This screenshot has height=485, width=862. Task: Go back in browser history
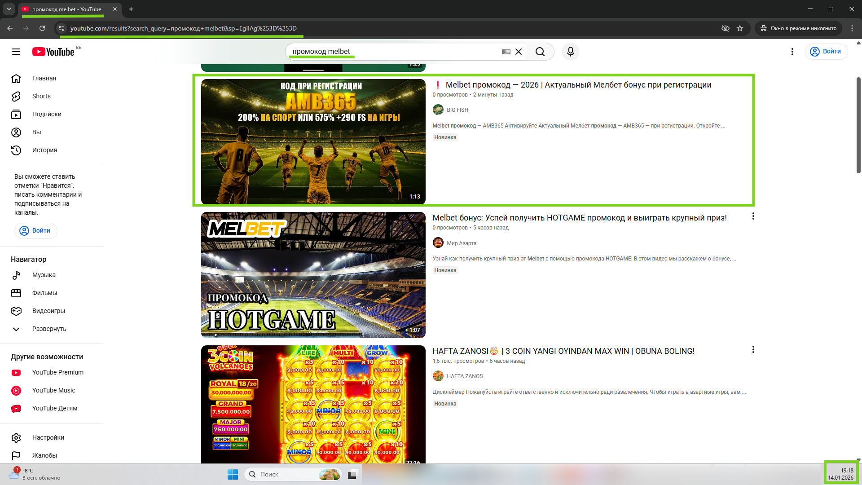coord(10,28)
